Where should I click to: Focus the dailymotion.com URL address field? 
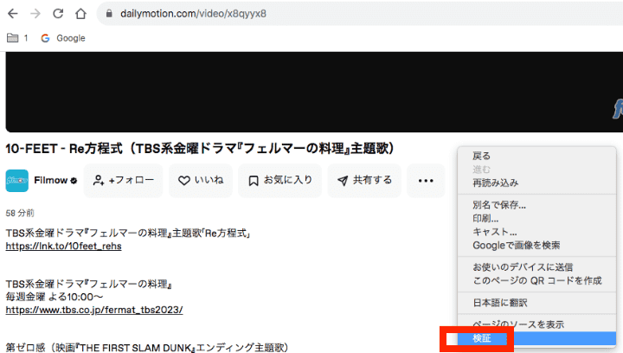[x=360, y=14]
